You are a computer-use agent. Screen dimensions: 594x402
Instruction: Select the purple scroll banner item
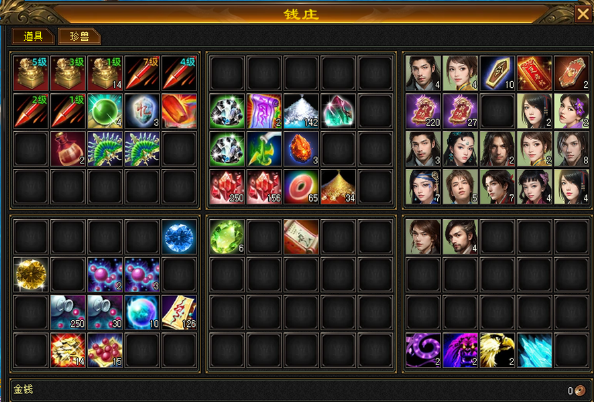tap(264, 111)
